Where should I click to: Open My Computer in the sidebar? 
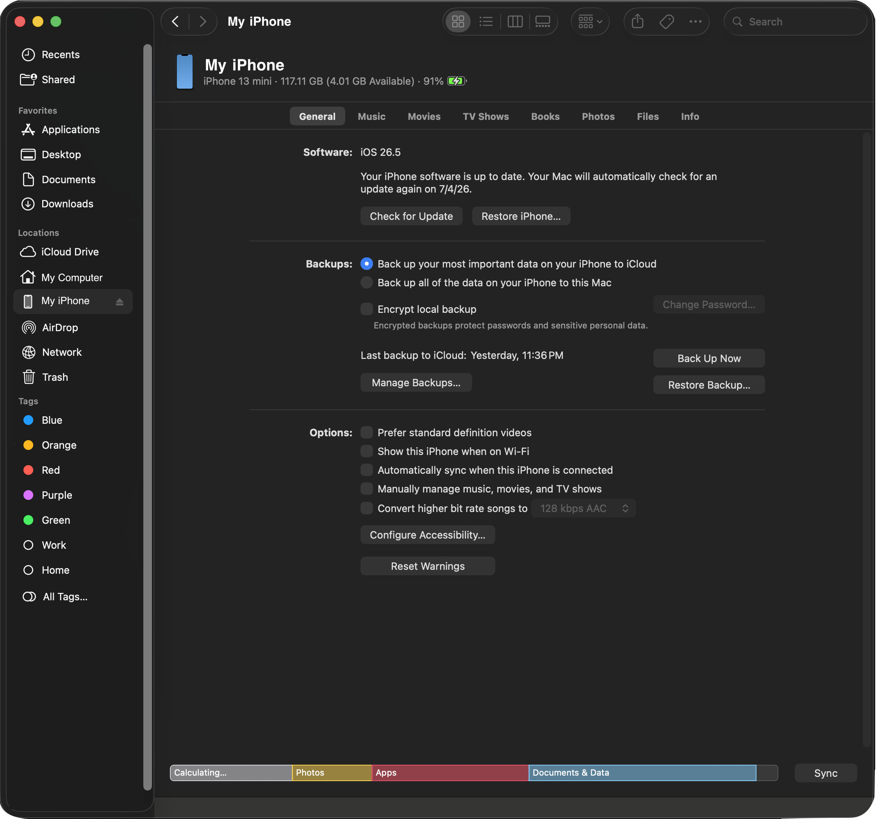[73, 278]
